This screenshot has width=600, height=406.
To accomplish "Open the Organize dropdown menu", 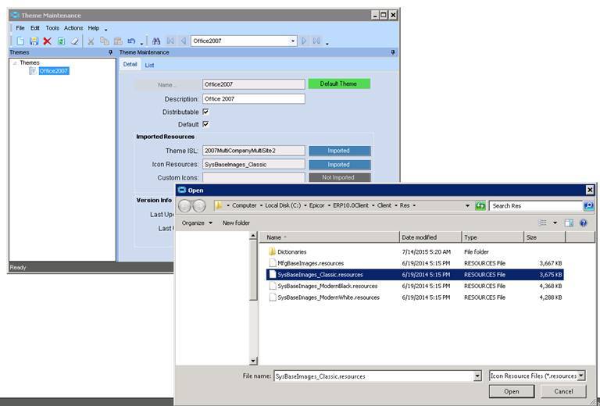I will tap(197, 223).
